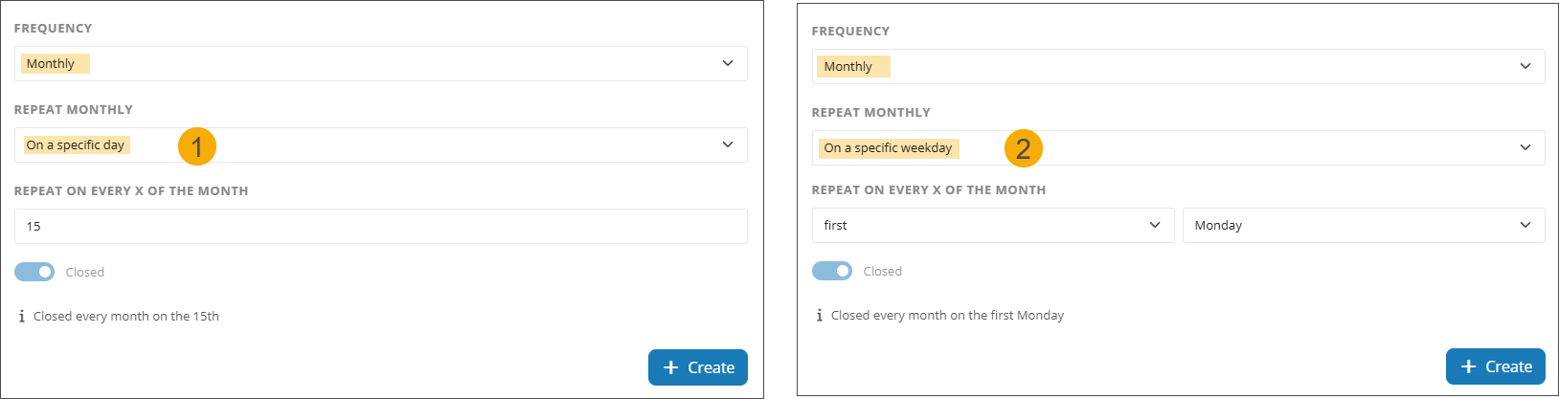Expand right Frequency dropdown showing Monthly
The width and height of the screenshot is (1559, 399).
pos(1178,66)
